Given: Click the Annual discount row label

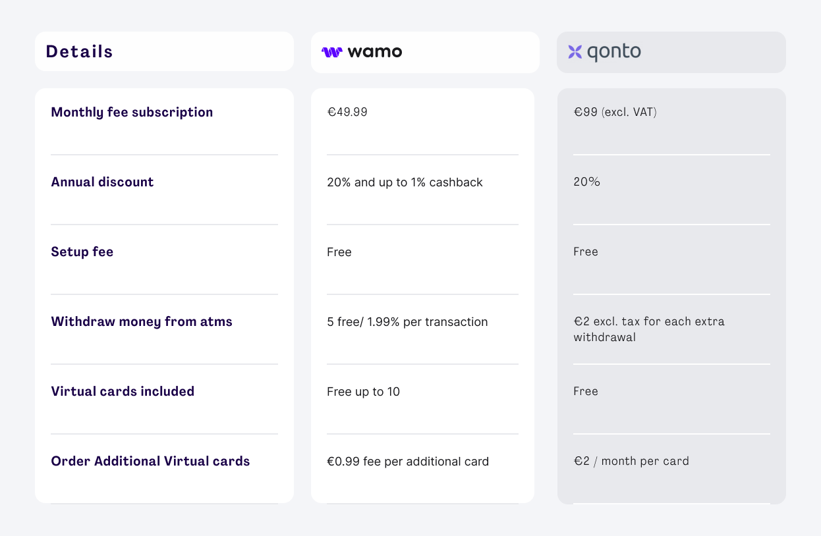Looking at the screenshot, I should 102,182.
